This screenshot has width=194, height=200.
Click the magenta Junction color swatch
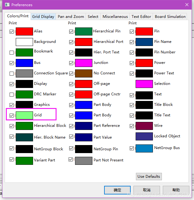click(84, 63)
